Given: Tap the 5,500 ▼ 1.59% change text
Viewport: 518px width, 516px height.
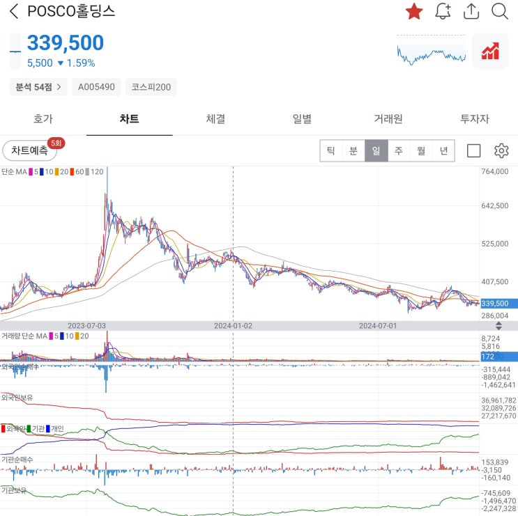Looking at the screenshot, I should click(61, 63).
